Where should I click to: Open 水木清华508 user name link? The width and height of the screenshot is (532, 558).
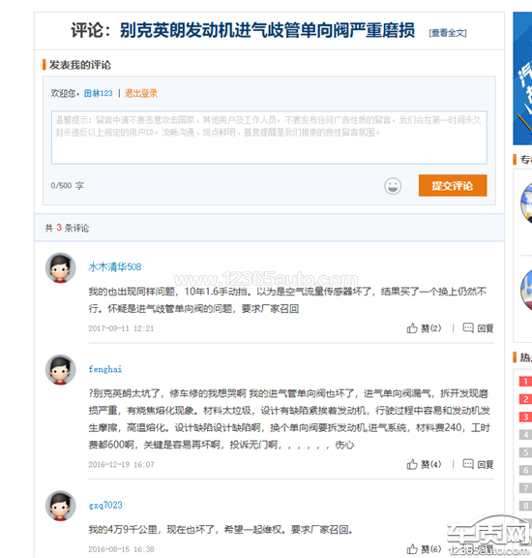click(x=115, y=267)
